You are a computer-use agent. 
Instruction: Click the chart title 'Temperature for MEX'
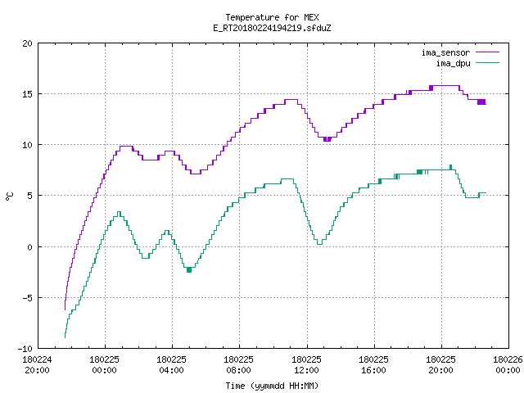(272, 17)
